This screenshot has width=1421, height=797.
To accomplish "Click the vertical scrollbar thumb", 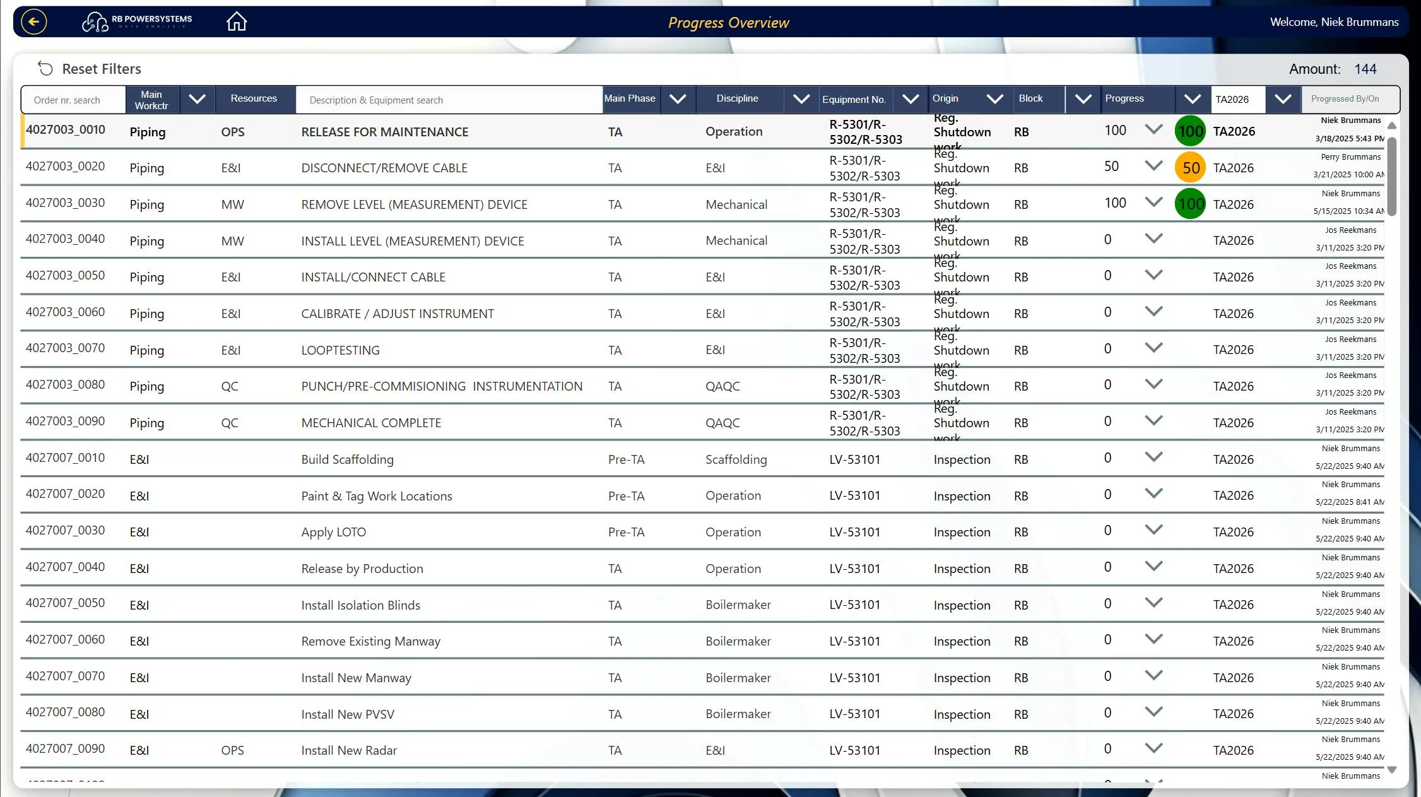I will (1392, 176).
